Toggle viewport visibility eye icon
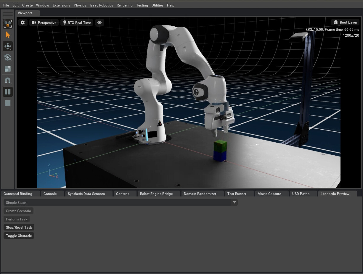This screenshot has height=274, width=363. 99,22
